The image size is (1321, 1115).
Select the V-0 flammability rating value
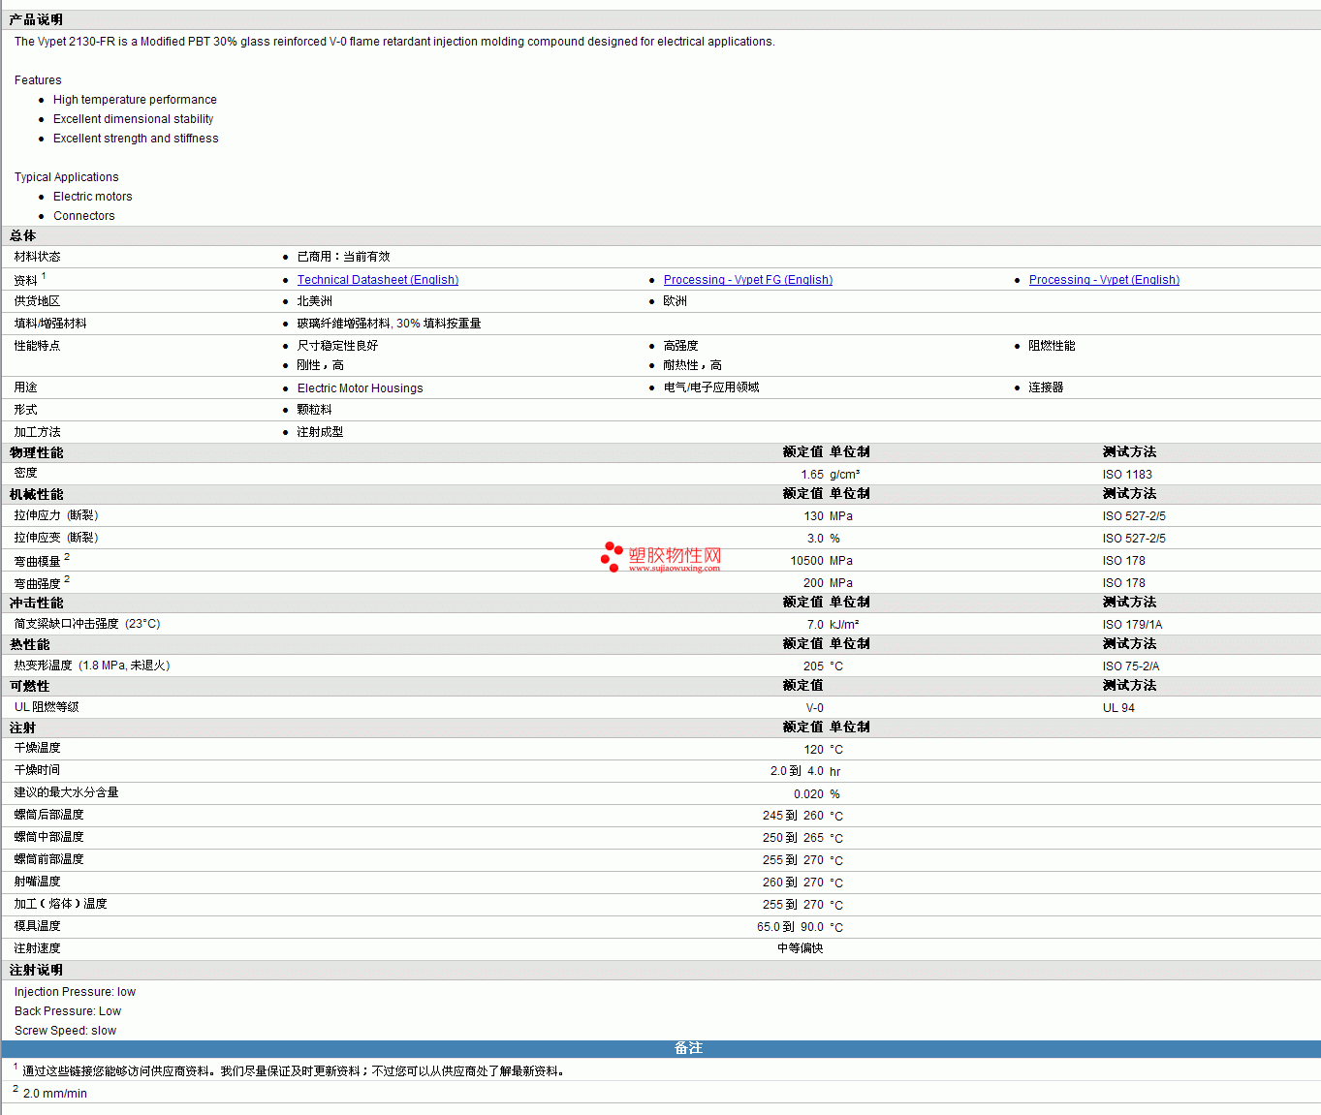[814, 708]
